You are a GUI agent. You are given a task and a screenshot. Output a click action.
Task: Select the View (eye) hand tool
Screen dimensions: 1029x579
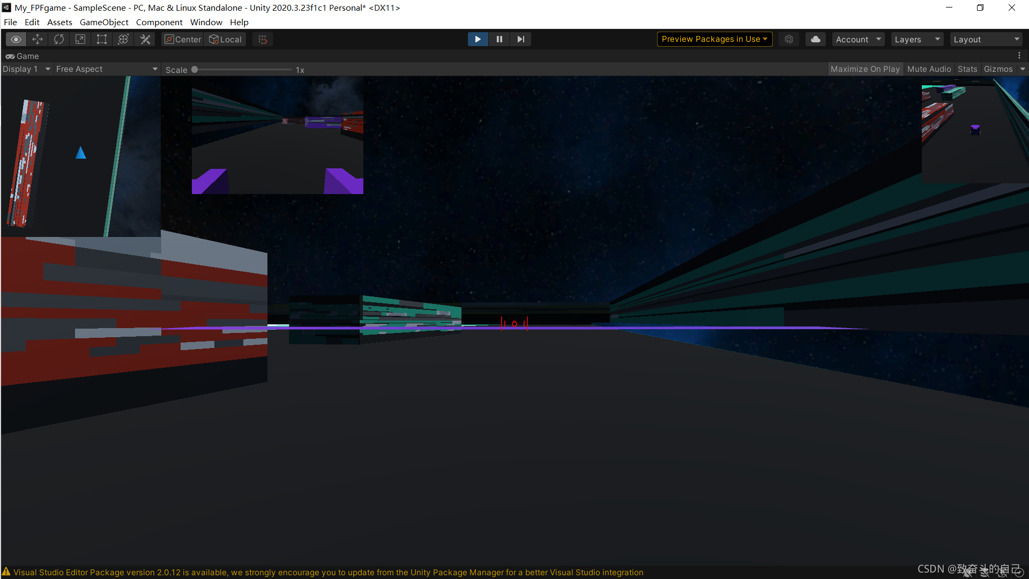pos(16,39)
